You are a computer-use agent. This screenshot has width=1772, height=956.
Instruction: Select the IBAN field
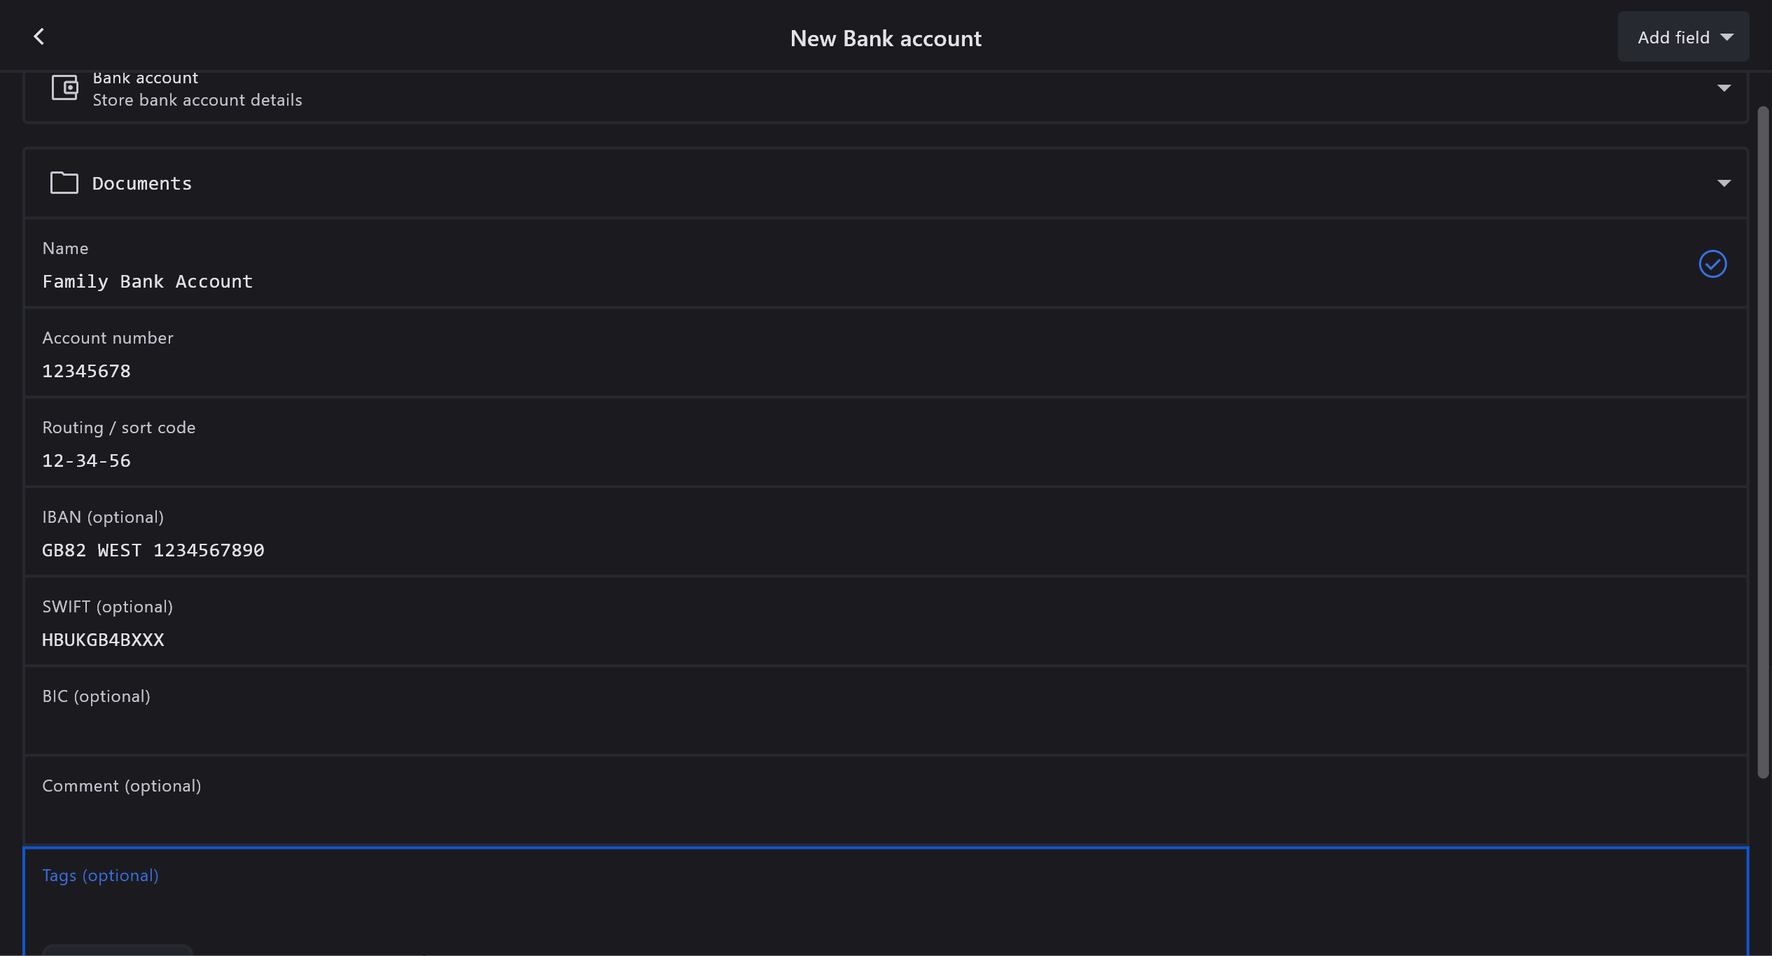coord(840,549)
